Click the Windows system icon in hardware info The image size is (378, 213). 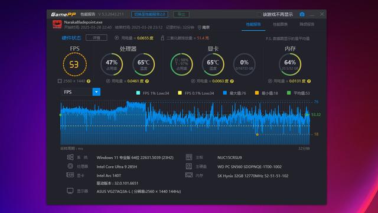click(70, 157)
